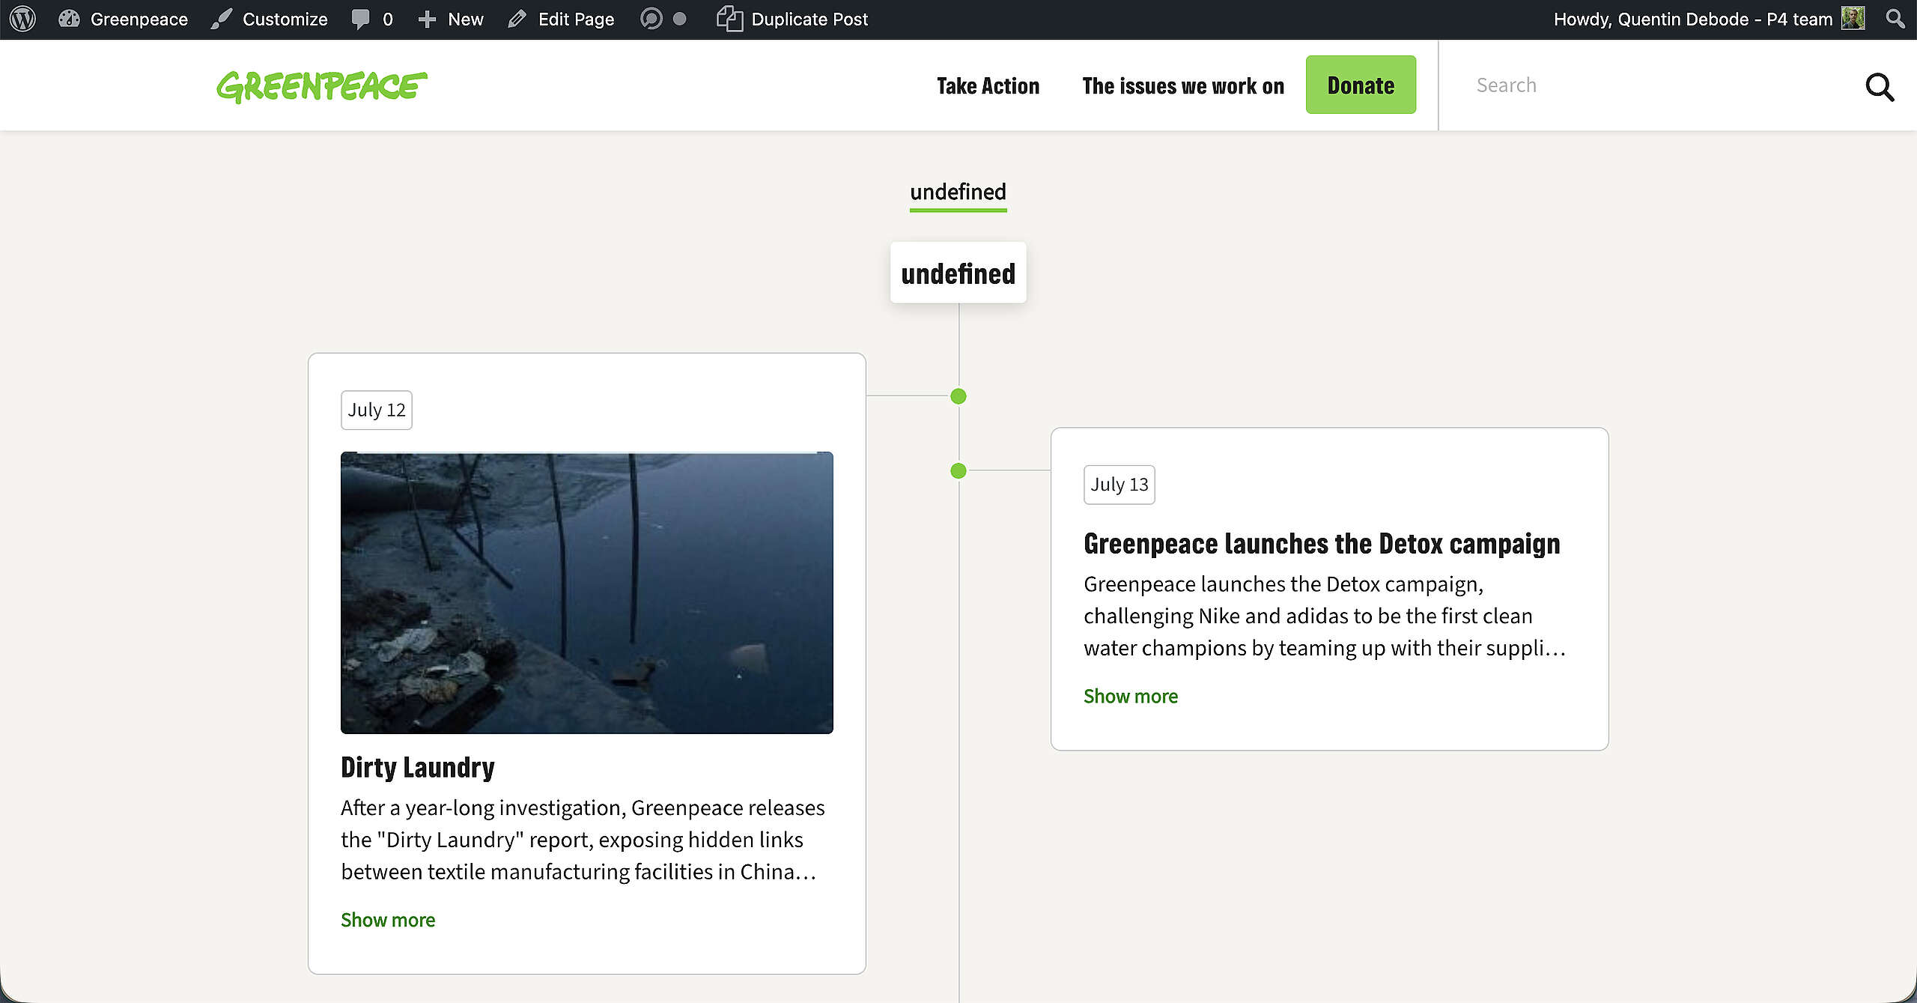This screenshot has height=1003, width=1917.
Task: Click the user avatar in admin bar
Action: 1853,18
